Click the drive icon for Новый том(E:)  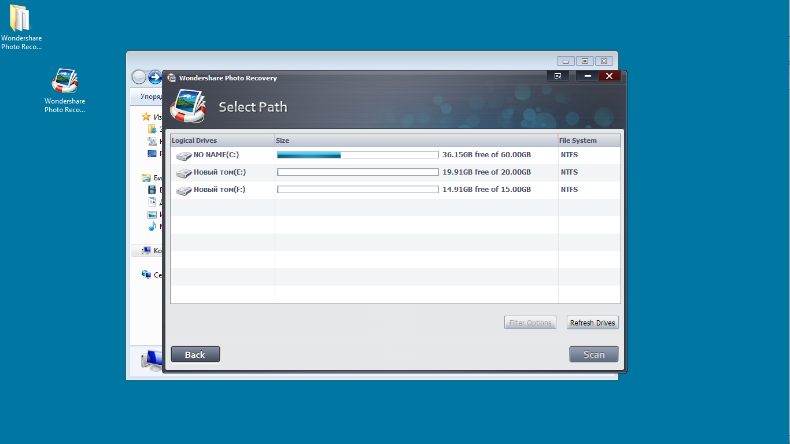[x=184, y=173]
